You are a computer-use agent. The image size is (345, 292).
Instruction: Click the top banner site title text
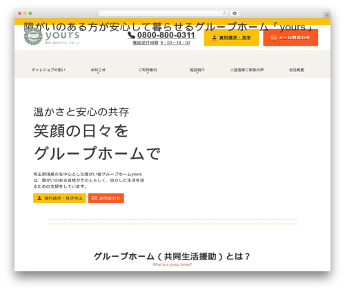[x=168, y=27]
